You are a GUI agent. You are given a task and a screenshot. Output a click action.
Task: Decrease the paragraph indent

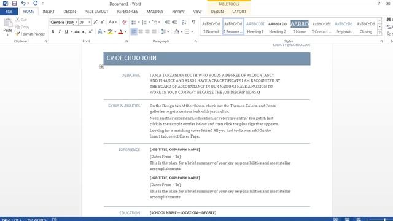168,22
